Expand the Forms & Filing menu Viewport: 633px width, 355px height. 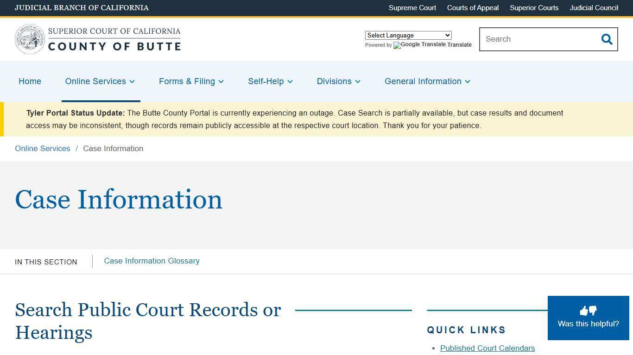click(191, 81)
